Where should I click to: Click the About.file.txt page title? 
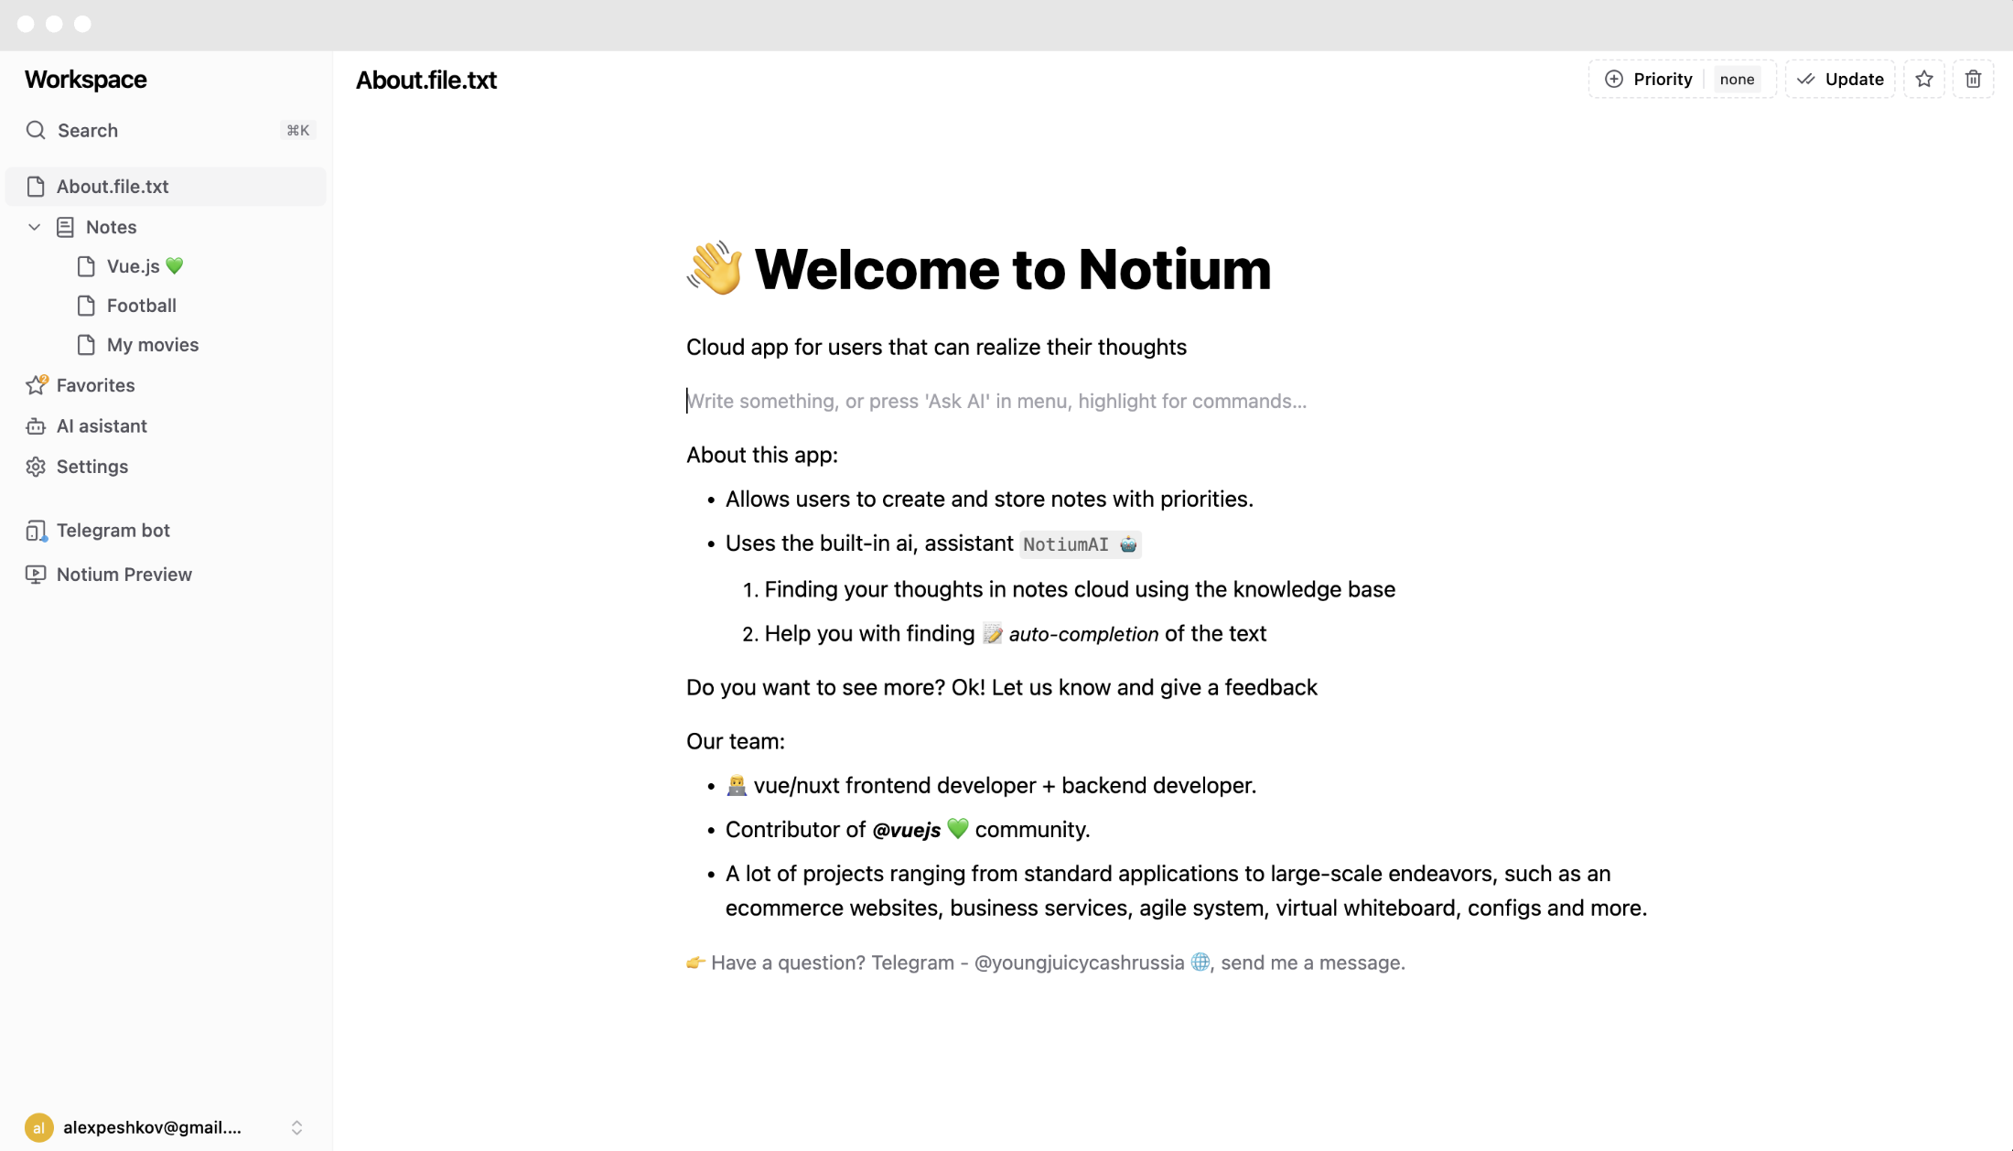point(426,81)
